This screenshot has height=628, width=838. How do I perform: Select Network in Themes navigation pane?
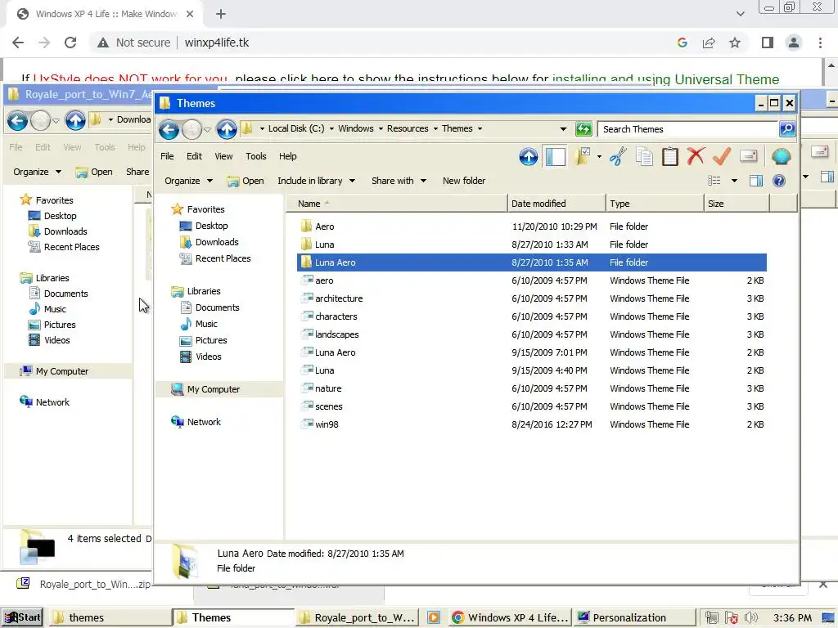pos(204,422)
